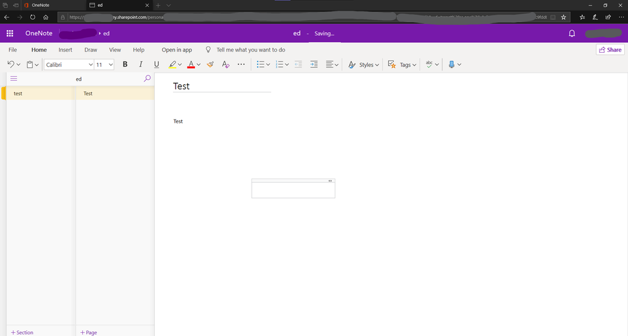Click Open in app button
The height and width of the screenshot is (336, 628).
click(177, 50)
